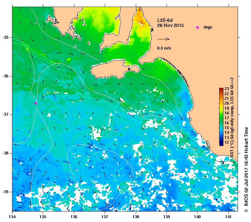Click the '26 Nov 2015' date label
This screenshot has height=222, width=251.
pyautogui.click(x=170, y=25)
